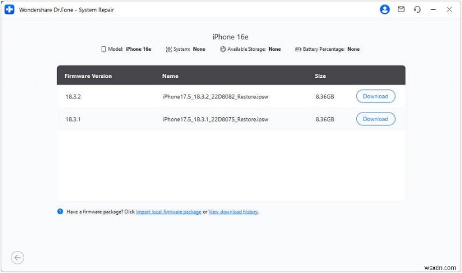Image resolution: width=462 pixels, height=273 pixels.
Task: Click the iPhone 16e device title
Action: coord(230,37)
